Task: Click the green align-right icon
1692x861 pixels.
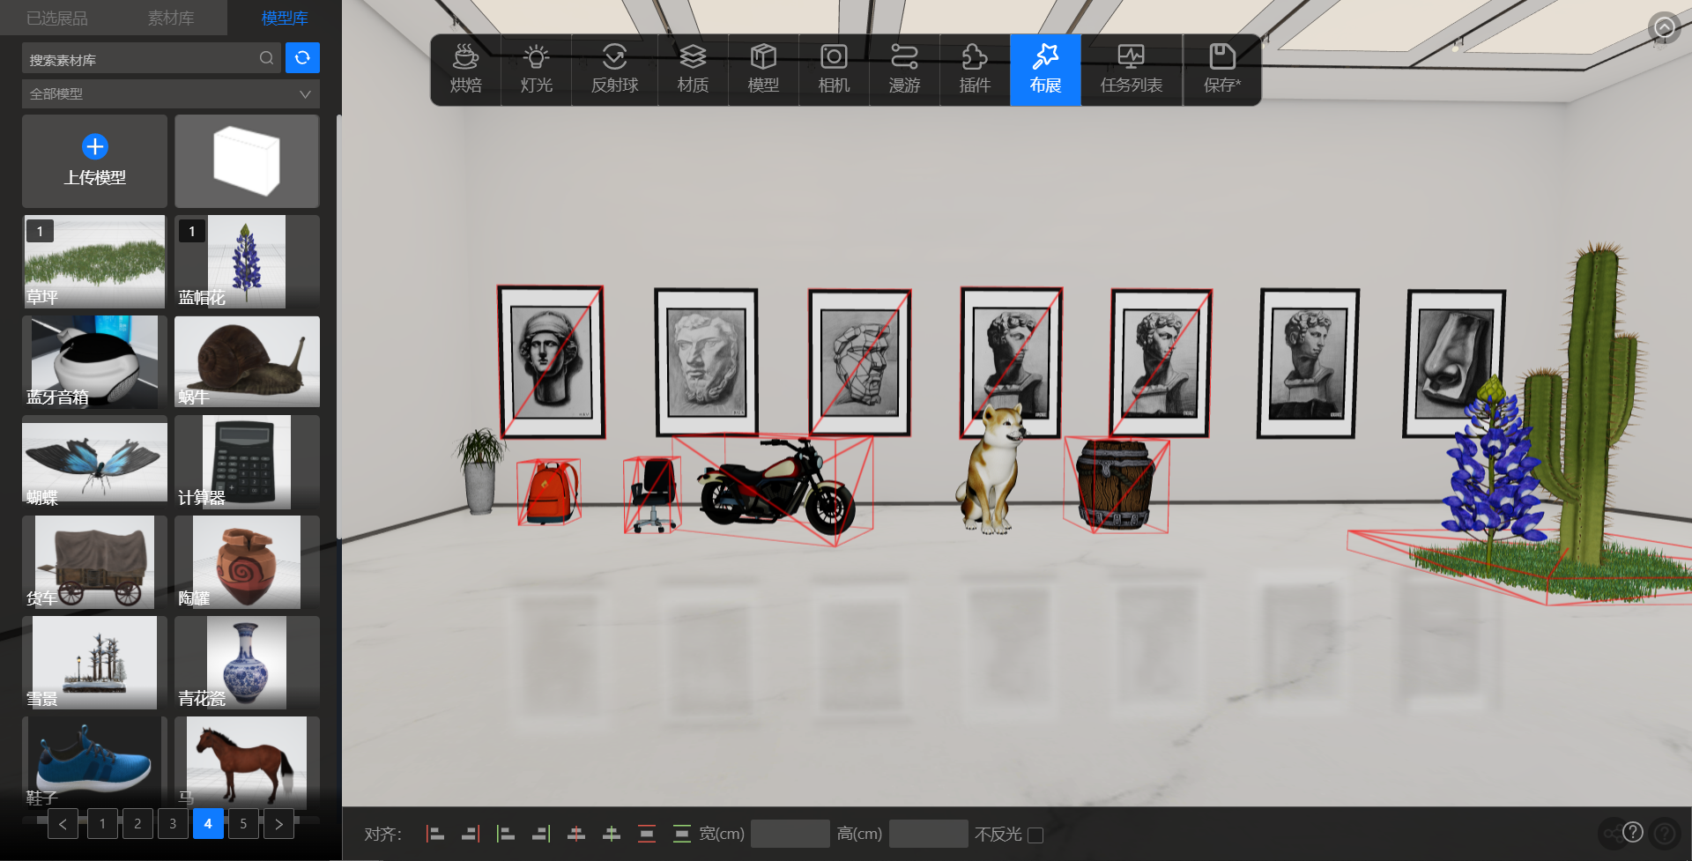Action: tap(541, 834)
